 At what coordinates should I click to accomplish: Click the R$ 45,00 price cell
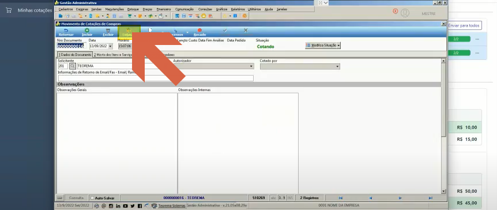(x=467, y=203)
